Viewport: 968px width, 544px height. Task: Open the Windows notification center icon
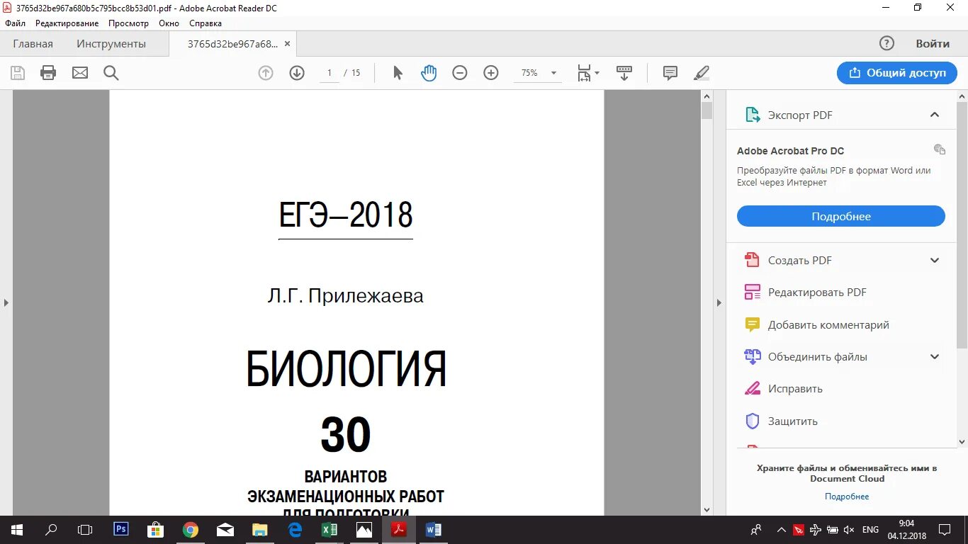point(944,529)
